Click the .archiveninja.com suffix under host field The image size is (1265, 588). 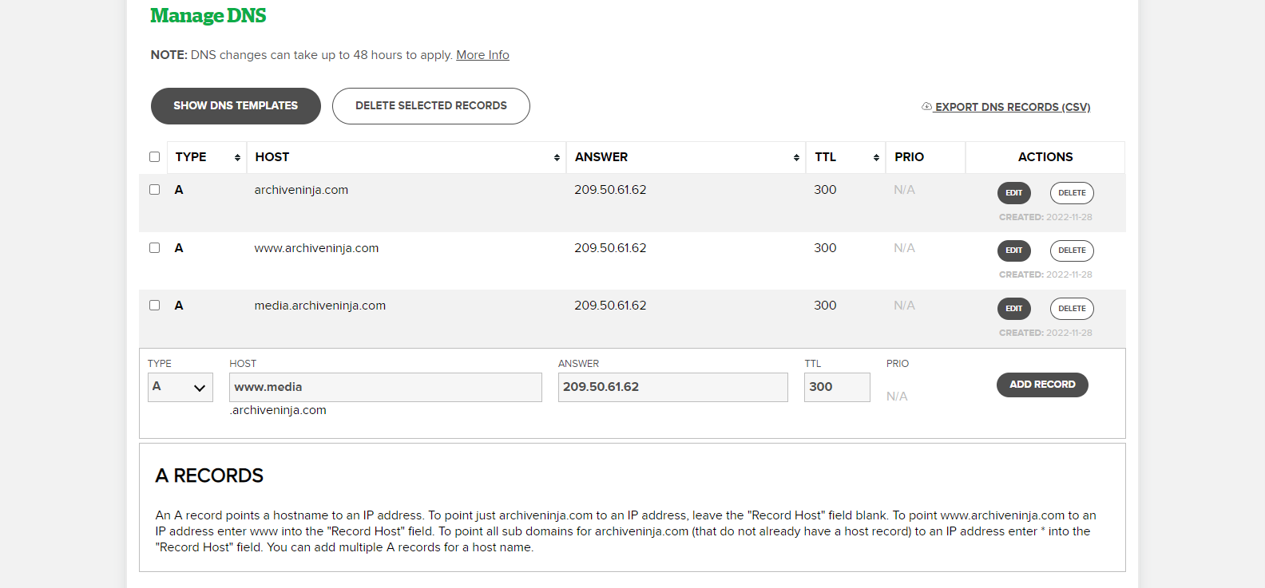[278, 410]
